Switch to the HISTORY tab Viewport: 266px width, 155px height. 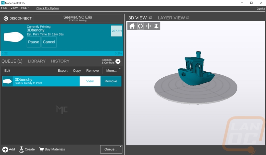point(60,61)
